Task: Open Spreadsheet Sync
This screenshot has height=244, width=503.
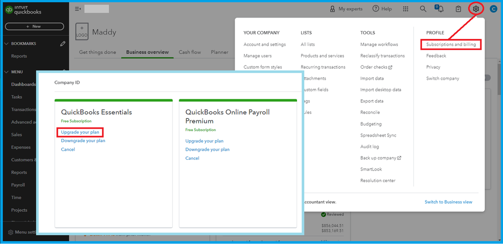Action: point(378,135)
